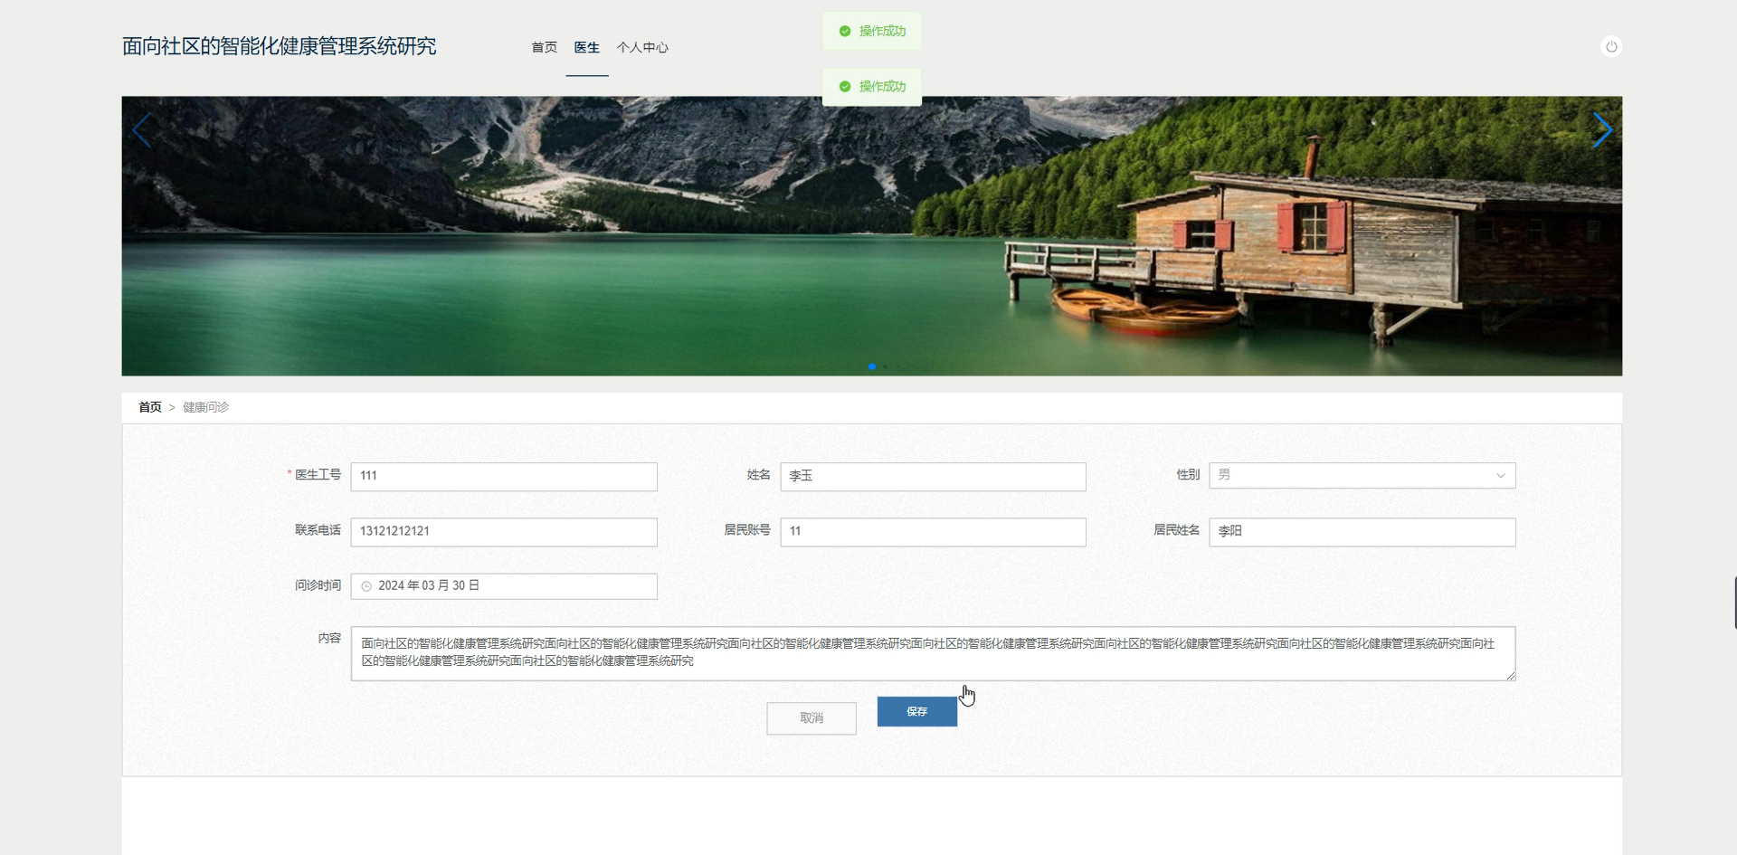The image size is (1737, 855).
Task: Click the lower 操作成功 notification
Action: click(x=872, y=87)
